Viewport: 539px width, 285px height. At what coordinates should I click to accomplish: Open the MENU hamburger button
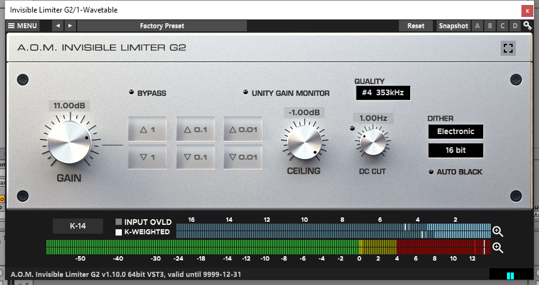pos(23,26)
